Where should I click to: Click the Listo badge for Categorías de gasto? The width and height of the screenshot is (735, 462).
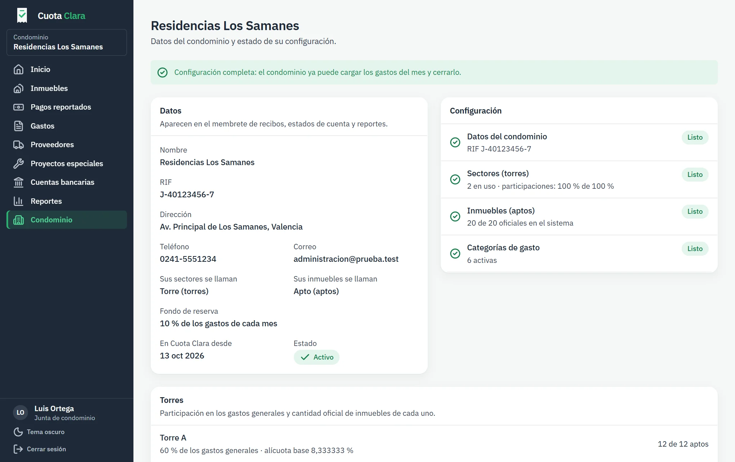pos(695,249)
